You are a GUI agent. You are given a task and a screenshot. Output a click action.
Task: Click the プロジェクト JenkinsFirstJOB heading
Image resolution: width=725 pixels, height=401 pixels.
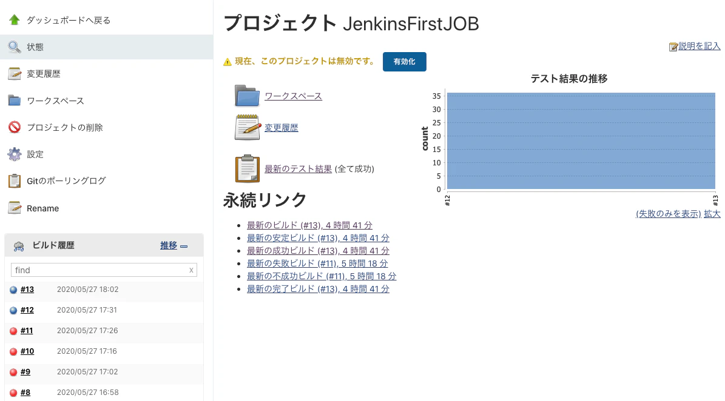tap(351, 24)
